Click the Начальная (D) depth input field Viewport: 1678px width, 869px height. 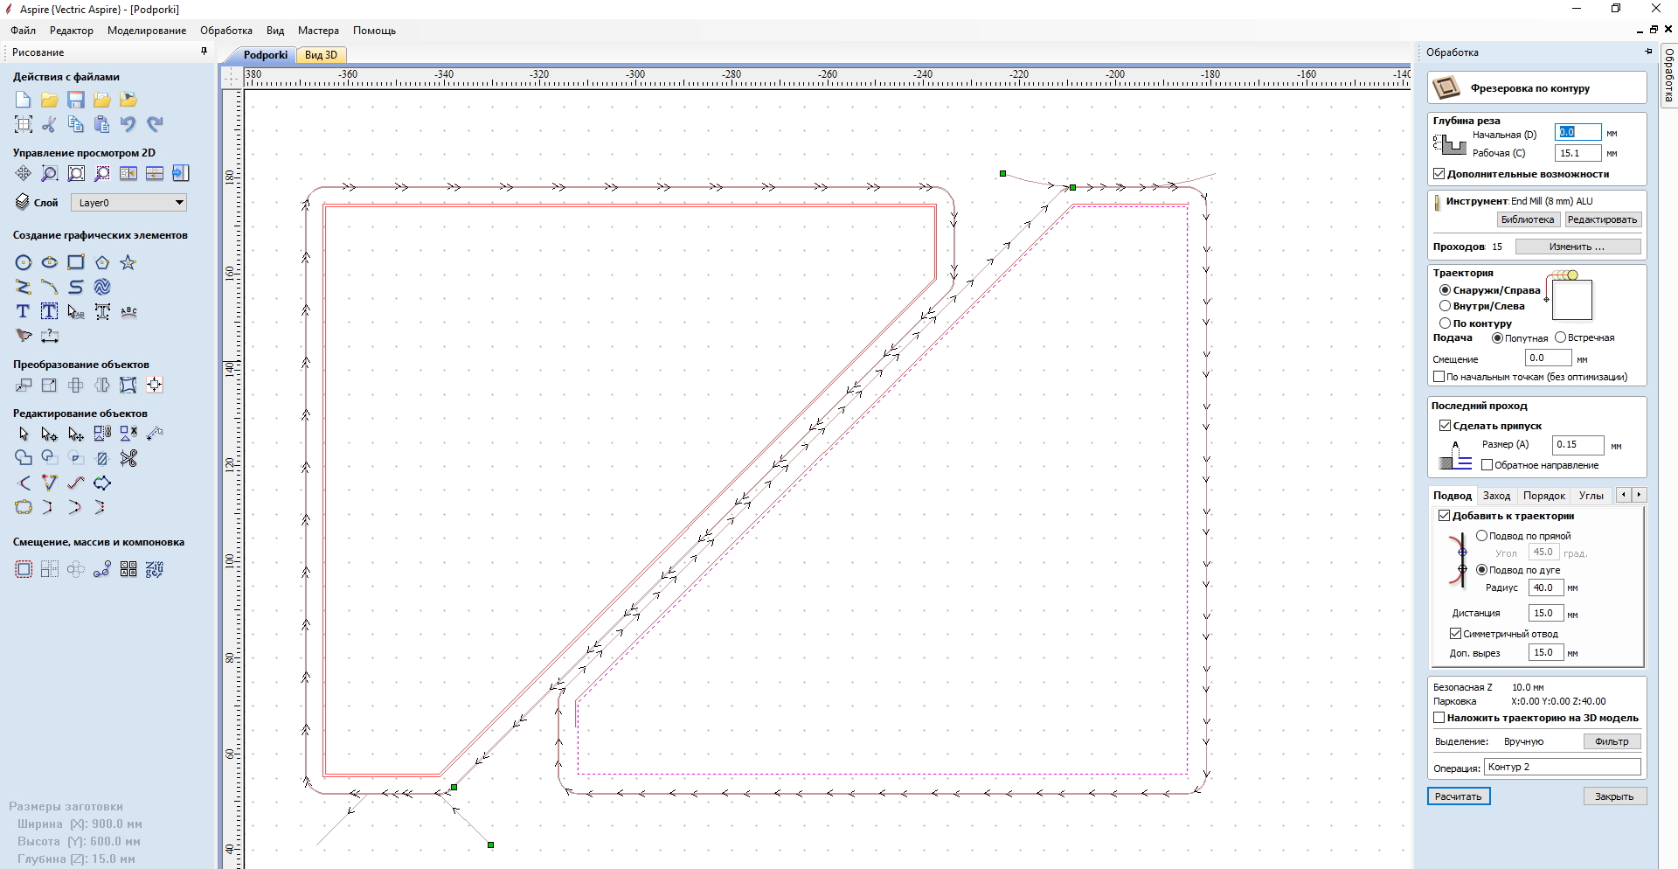[1577, 132]
